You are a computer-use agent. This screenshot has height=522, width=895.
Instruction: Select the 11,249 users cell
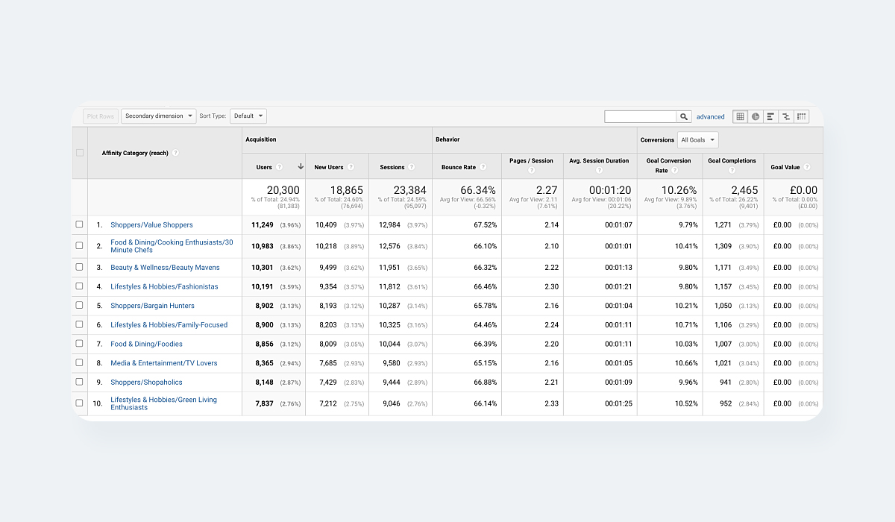(263, 225)
